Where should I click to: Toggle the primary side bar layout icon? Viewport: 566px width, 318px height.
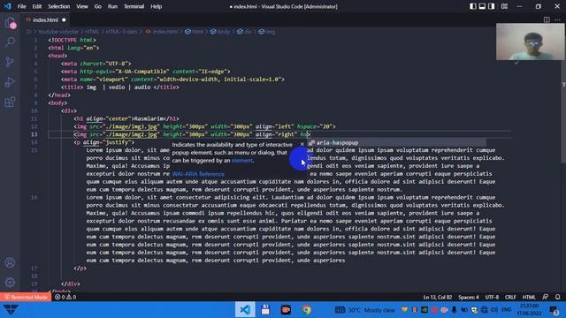(x=472, y=6)
